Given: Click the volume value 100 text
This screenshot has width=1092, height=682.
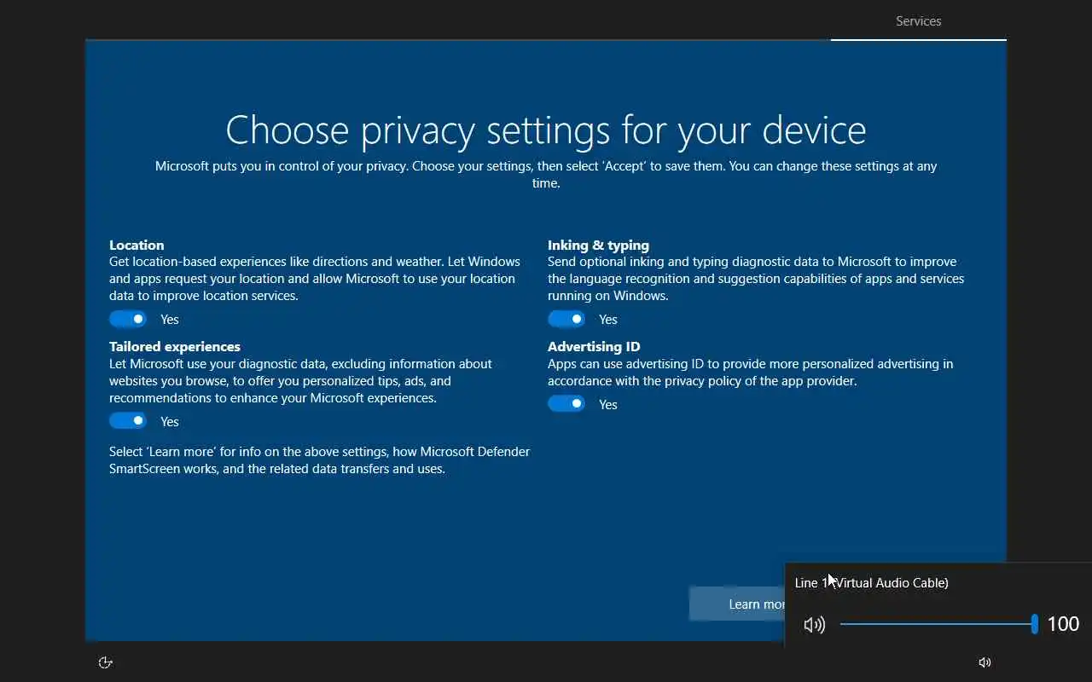Looking at the screenshot, I should (x=1063, y=624).
